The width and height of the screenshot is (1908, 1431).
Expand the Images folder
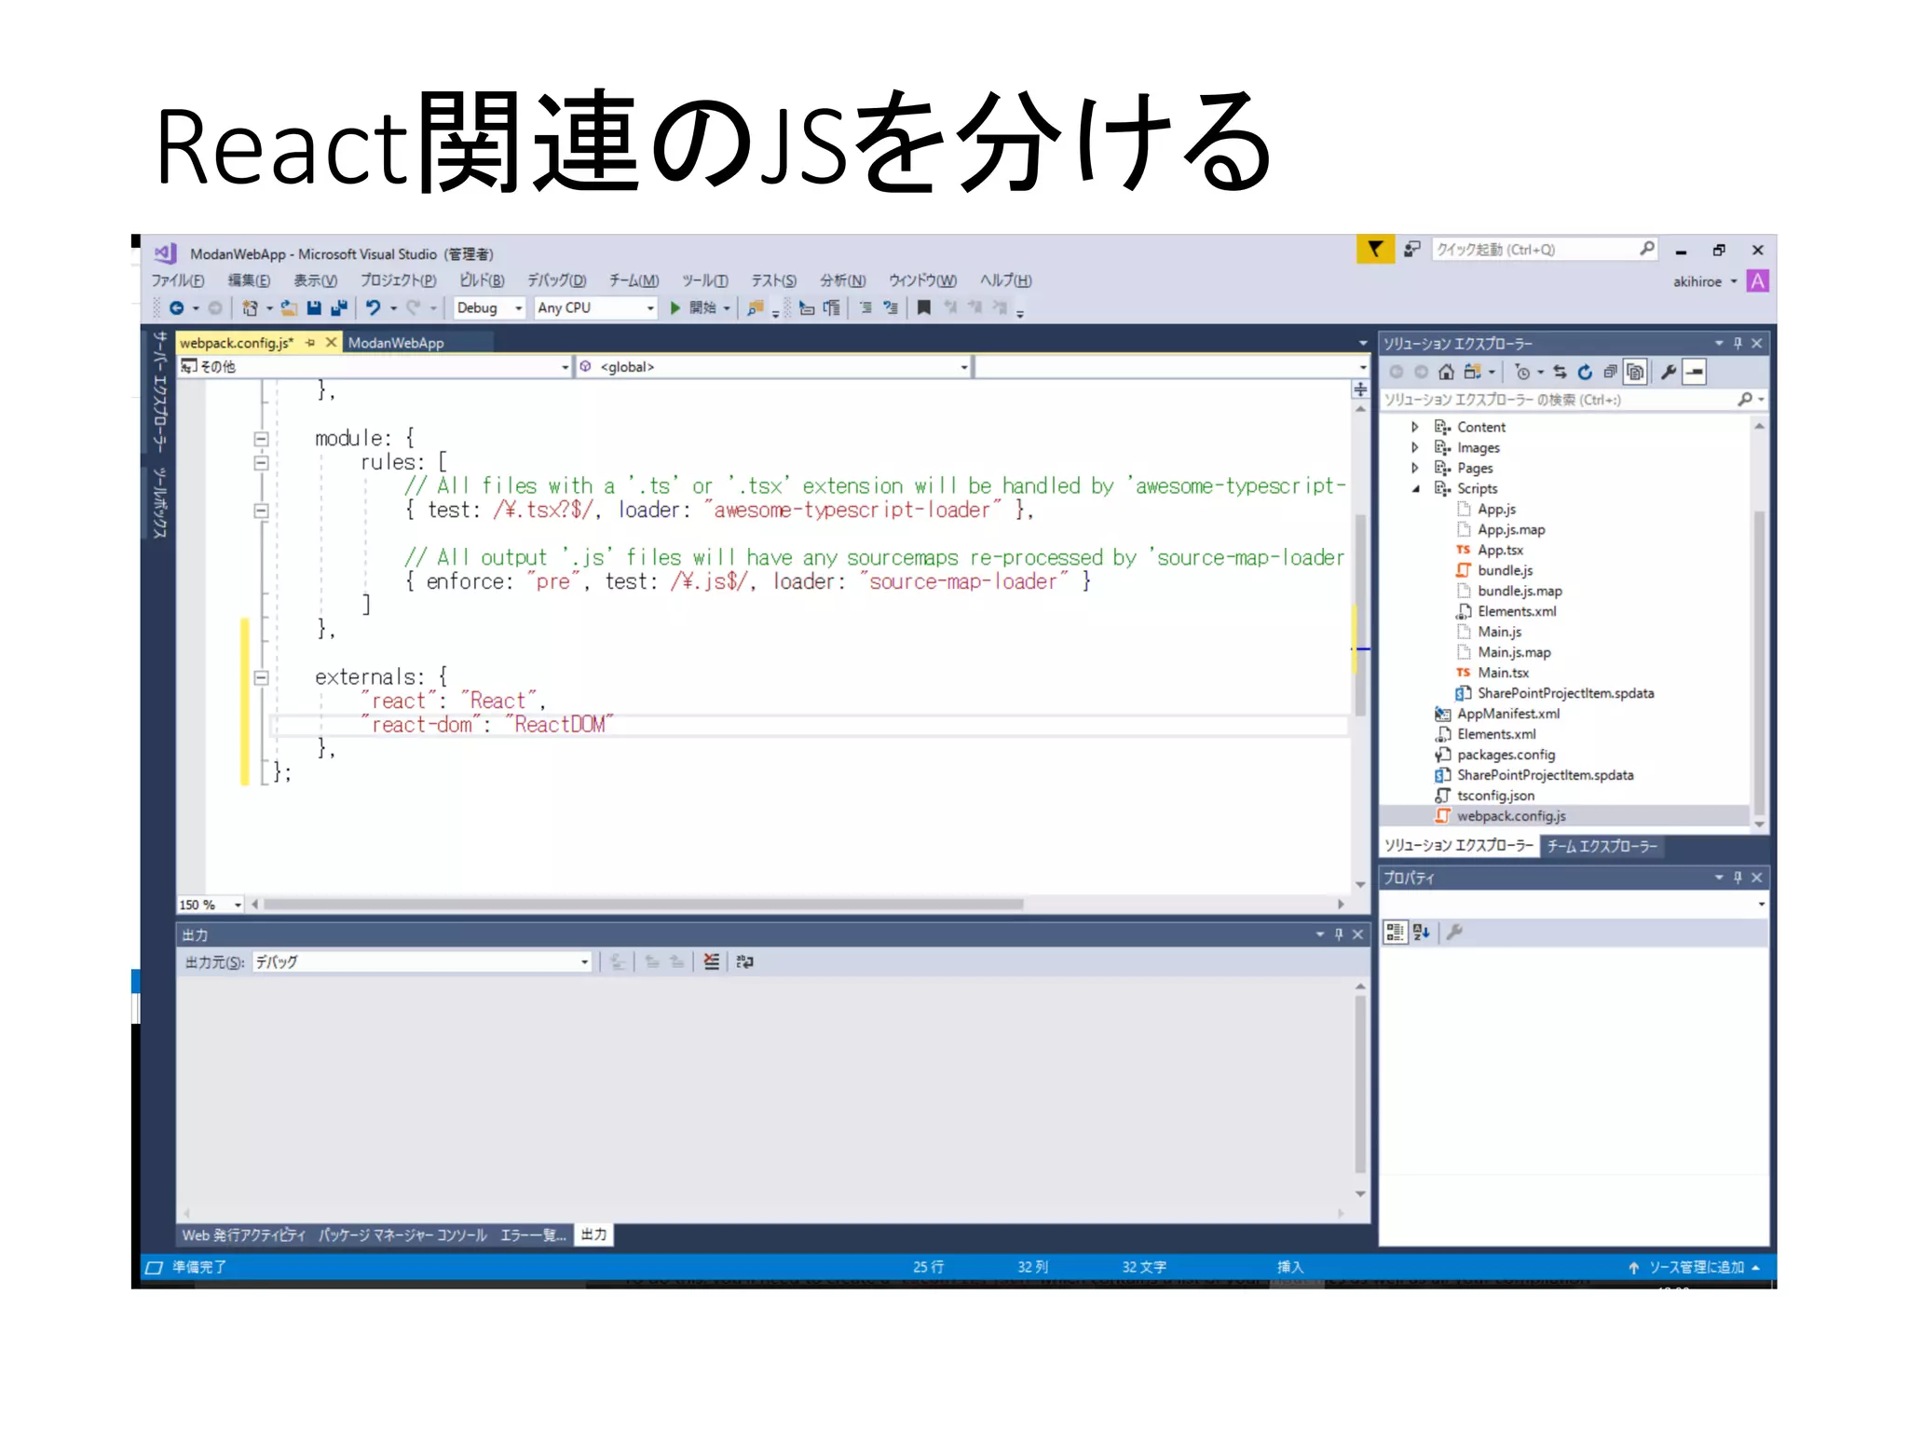point(1414,447)
